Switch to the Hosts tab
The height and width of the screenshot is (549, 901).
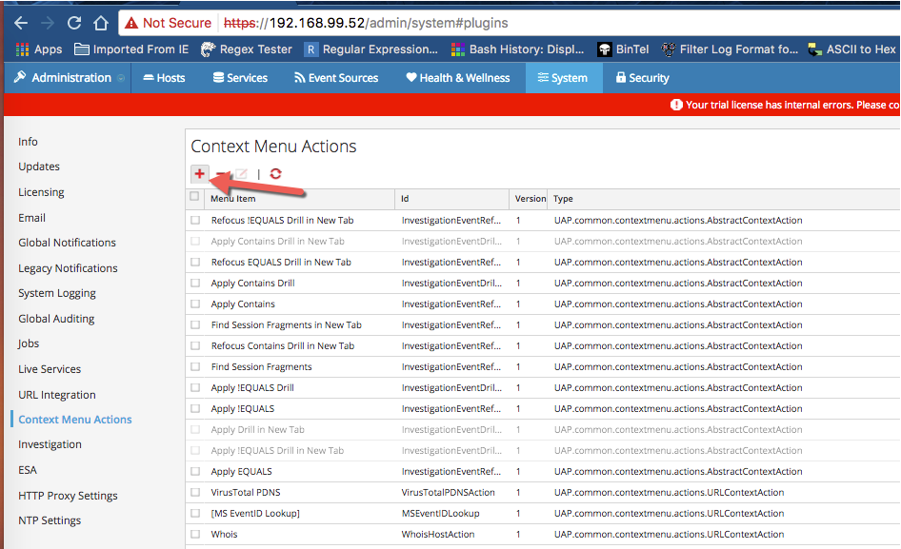pyautogui.click(x=164, y=78)
